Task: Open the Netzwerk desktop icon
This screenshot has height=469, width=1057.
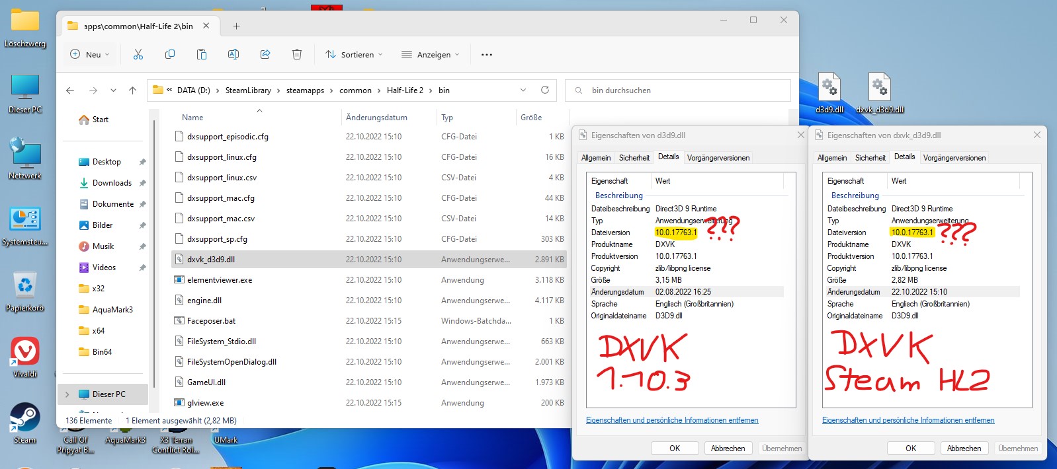Action: 25,159
